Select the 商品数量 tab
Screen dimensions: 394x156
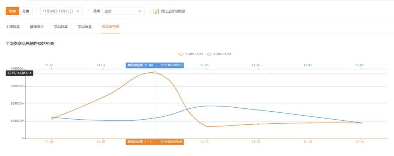coord(61,27)
